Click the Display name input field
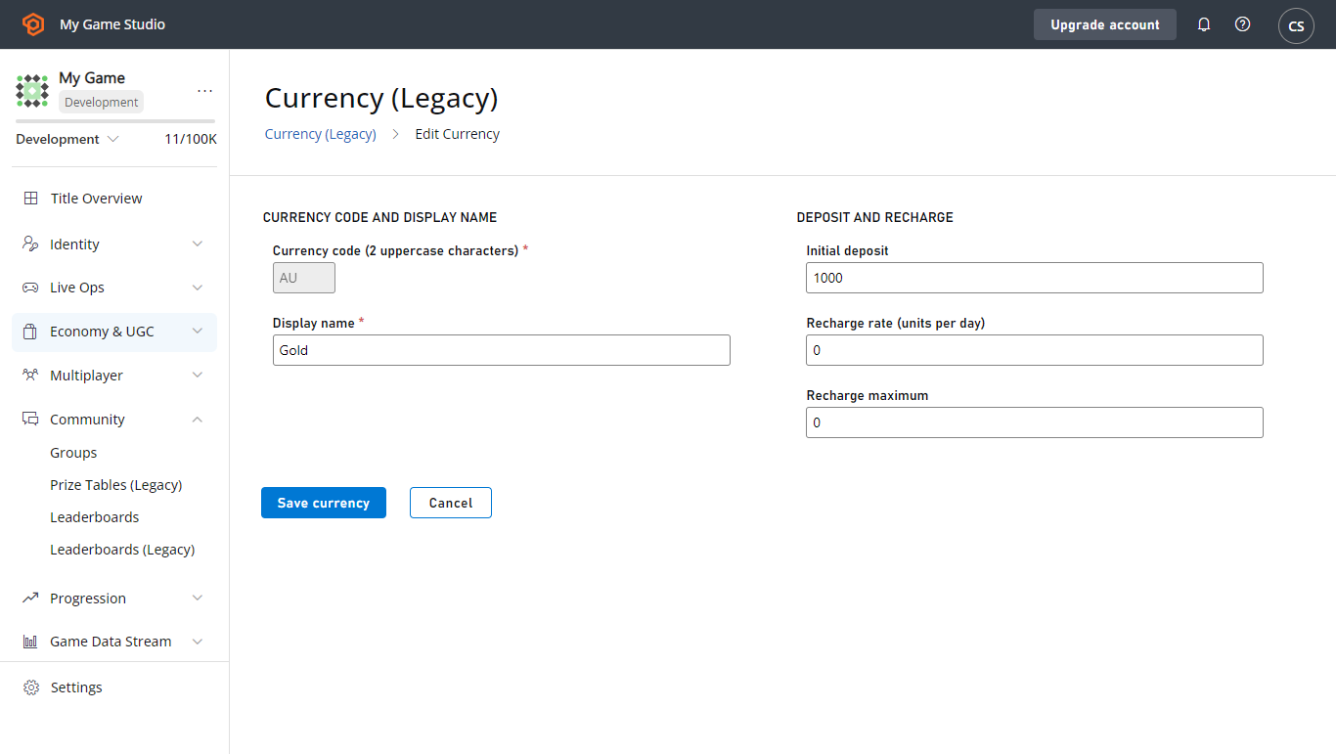1336x754 pixels. tap(502, 350)
